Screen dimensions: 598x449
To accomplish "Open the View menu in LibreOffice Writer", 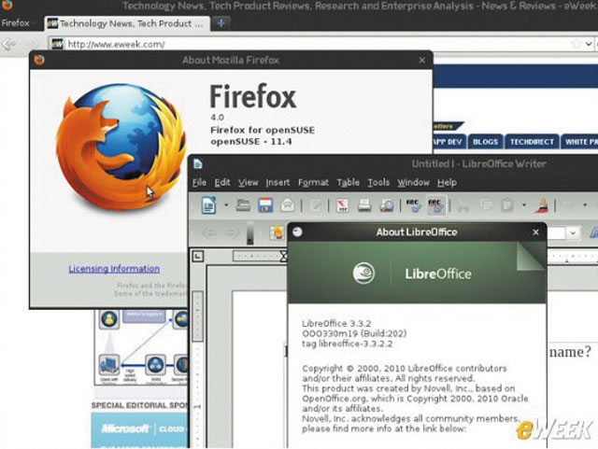I will coord(249,183).
